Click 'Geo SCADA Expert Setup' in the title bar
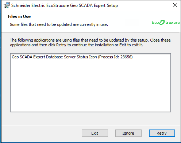This screenshot has height=143, width=181. click(94, 5)
